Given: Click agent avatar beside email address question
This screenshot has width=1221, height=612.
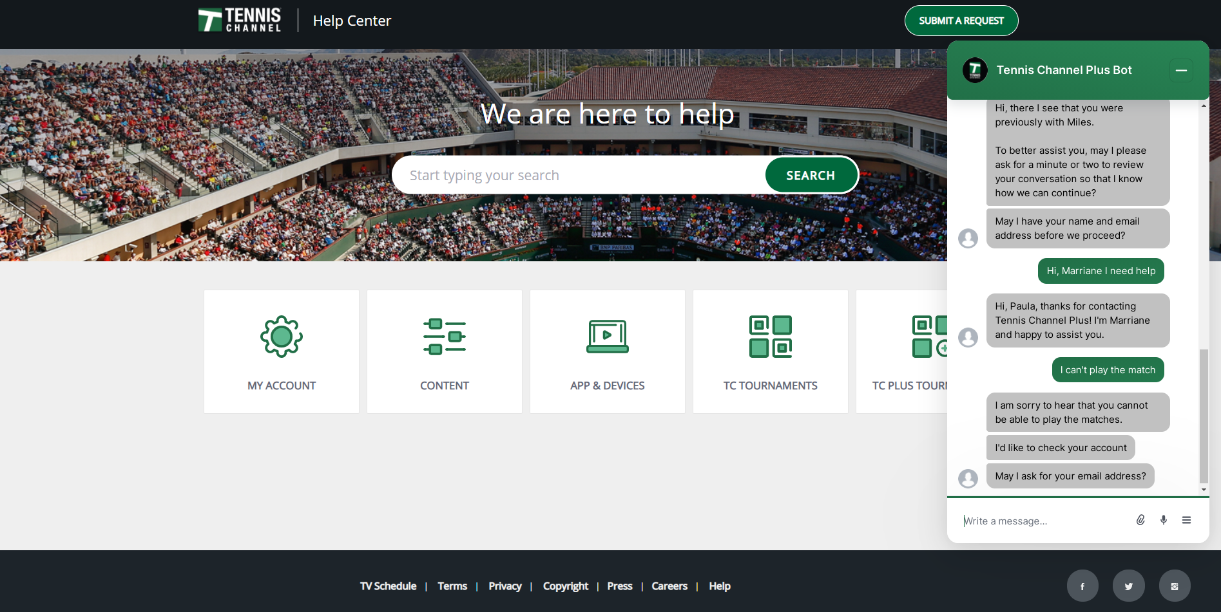Looking at the screenshot, I should point(968,478).
